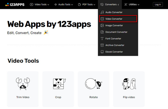Click the Font Converter T icon

pyautogui.click(x=102, y=38)
